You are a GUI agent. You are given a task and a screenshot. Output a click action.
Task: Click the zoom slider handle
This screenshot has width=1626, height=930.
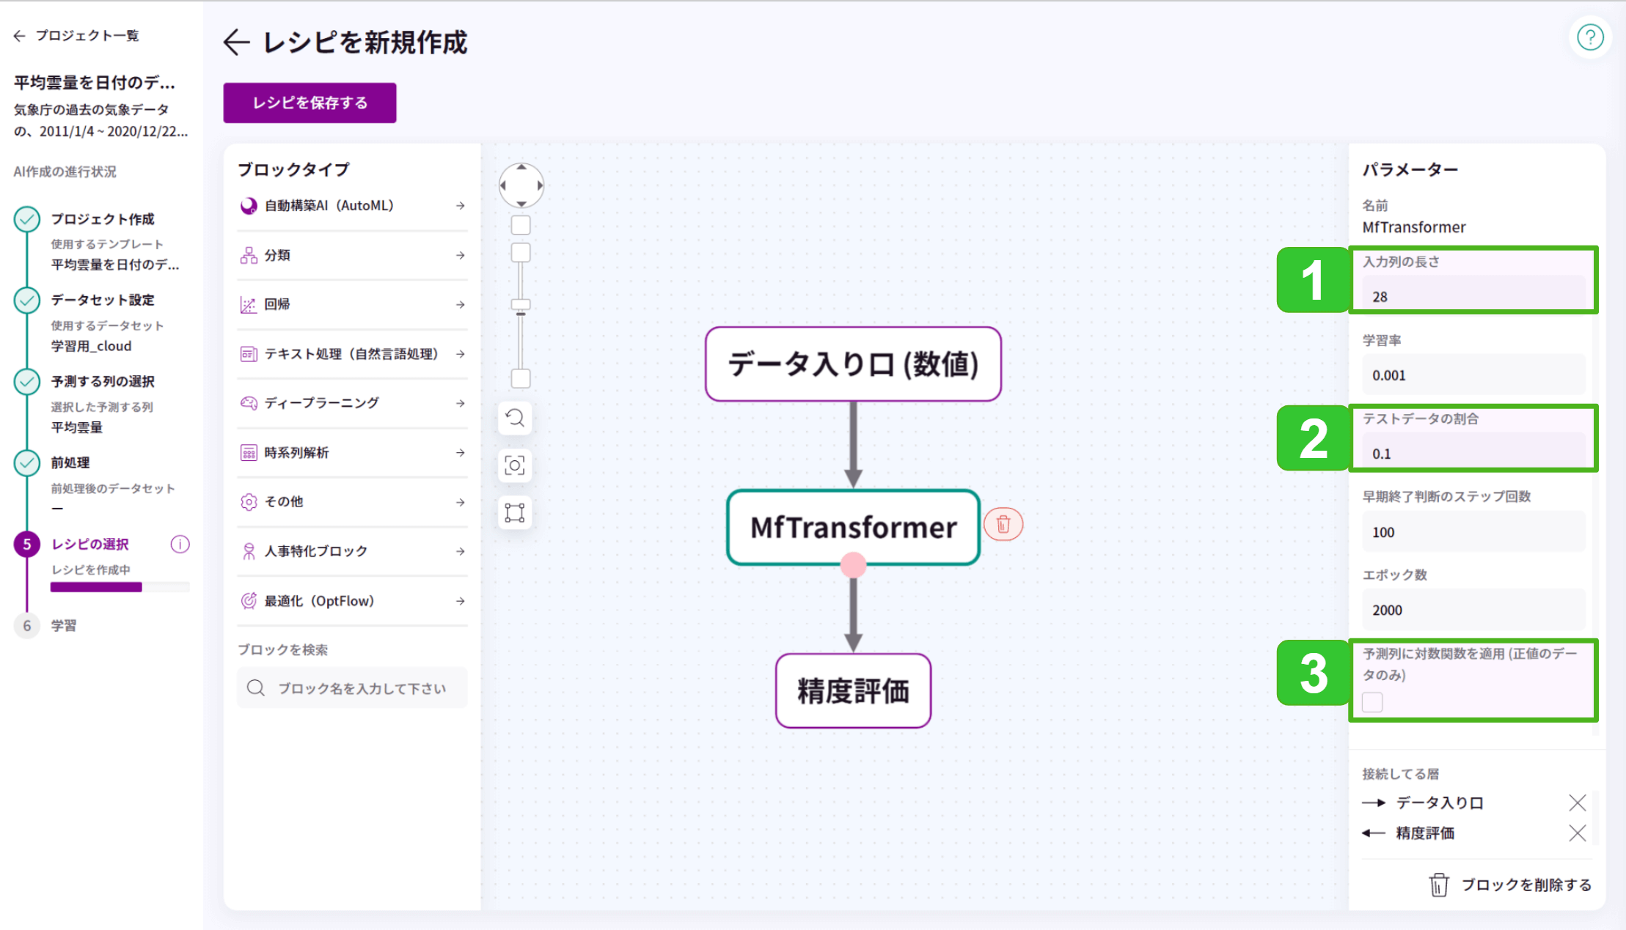[521, 304]
